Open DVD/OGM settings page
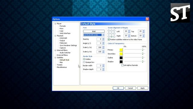 coord(63,38)
